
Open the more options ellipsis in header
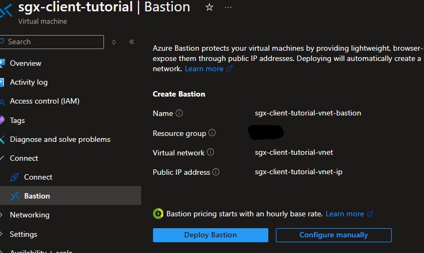pos(228,8)
